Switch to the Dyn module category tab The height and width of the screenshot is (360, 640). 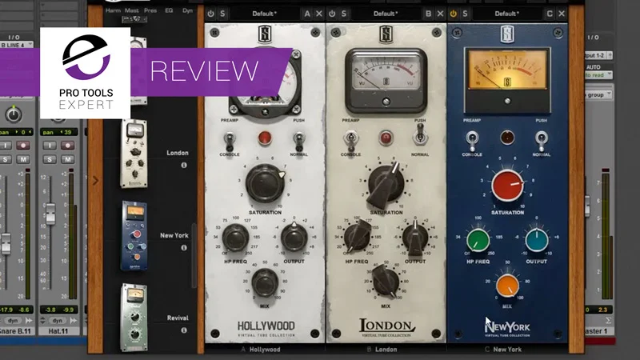click(187, 10)
